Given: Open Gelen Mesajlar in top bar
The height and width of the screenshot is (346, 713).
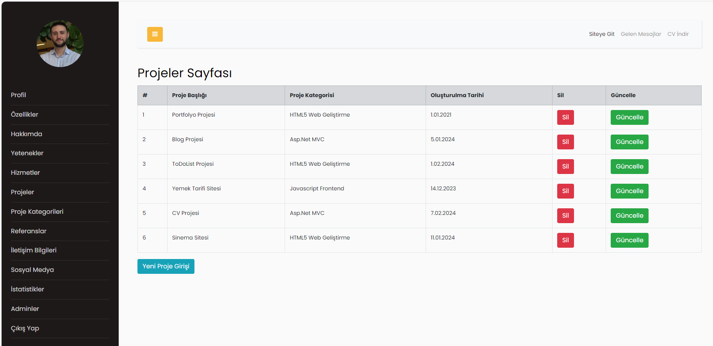Looking at the screenshot, I should click(641, 34).
